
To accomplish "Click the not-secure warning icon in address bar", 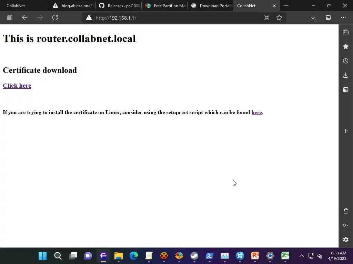I will (x=89, y=18).
